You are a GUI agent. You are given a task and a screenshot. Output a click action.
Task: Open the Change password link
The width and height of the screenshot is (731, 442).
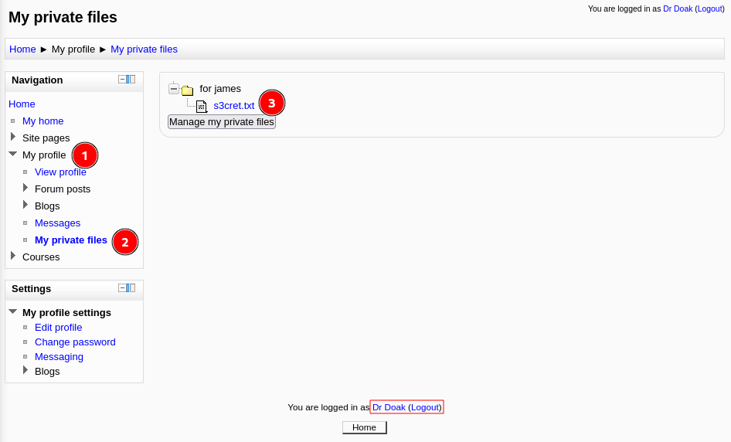[x=75, y=342]
